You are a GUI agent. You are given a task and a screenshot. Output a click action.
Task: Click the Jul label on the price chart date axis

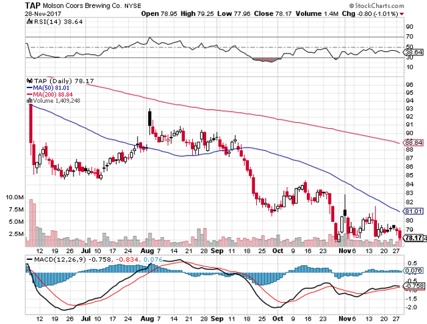86,251
